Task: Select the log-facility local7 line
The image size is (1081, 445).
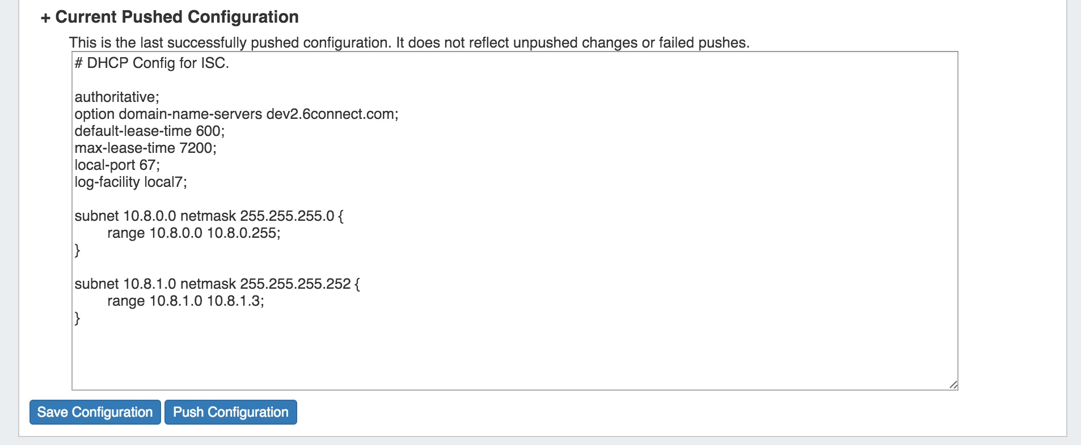Action: [131, 182]
